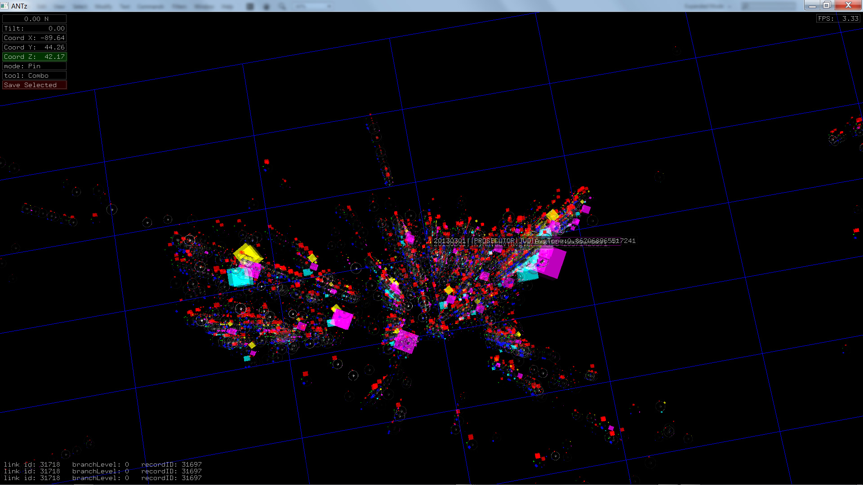This screenshot has width=863, height=485.
Task: Click the compass heading 0.00 N readout
Action: pos(34,19)
